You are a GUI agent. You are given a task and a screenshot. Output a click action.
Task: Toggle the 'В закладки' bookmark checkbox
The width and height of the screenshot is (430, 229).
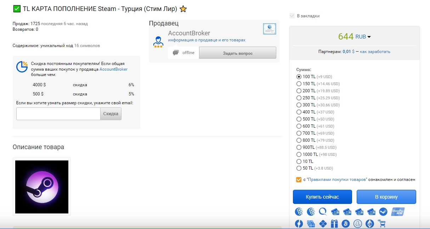292,16
